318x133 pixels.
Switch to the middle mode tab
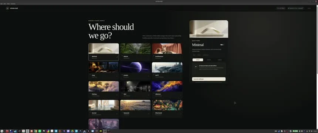click(x=209, y=60)
